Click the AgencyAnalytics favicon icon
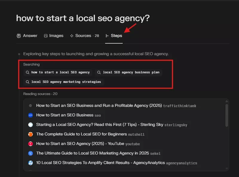This screenshot has height=177, width=239. [x=30, y=163]
